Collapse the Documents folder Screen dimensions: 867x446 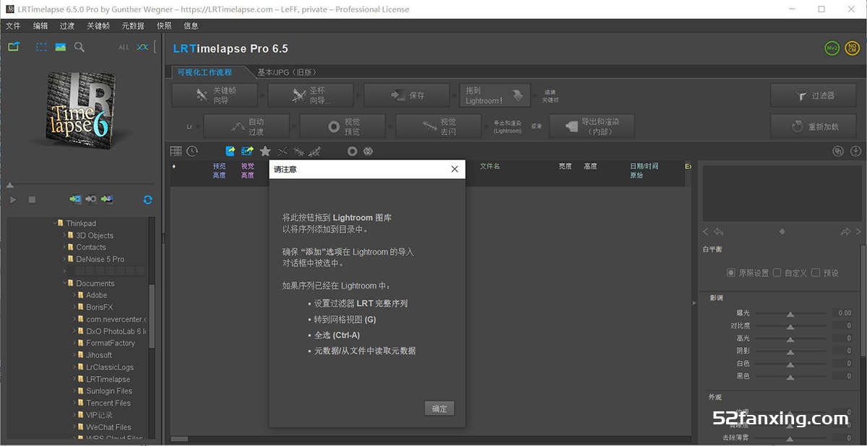(65, 284)
